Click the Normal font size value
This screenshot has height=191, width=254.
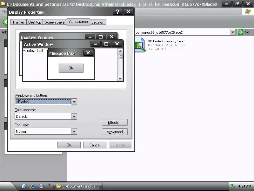point(43,131)
